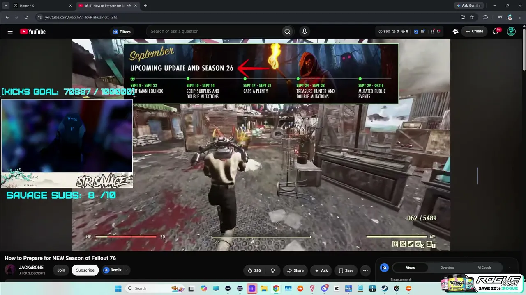Open the YouTube guide hamburger menu

point(10,32)
